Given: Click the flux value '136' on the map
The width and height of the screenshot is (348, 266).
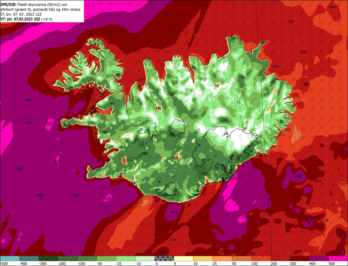Looking at the screenshot, I should pyautogui.click(x=325, y=220).
